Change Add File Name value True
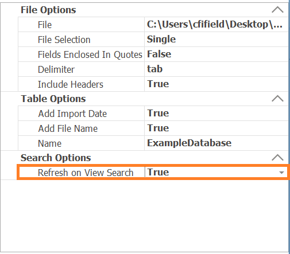This screenshot has height=254, width=290. [216, 128]
